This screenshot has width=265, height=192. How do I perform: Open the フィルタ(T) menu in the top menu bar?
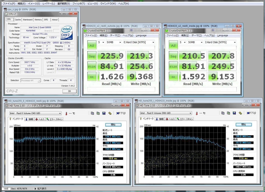pyautogui.click(x=79, y=4)
